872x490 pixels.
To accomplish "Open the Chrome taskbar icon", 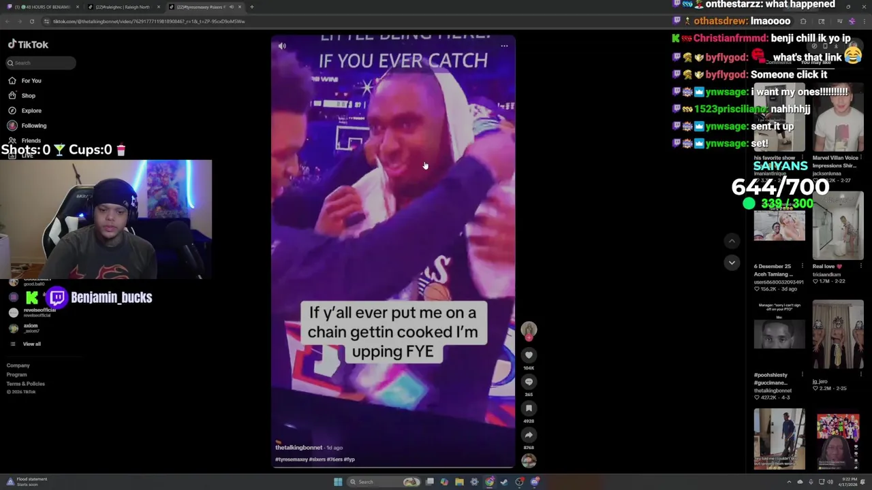I will (x=489, y=482).
